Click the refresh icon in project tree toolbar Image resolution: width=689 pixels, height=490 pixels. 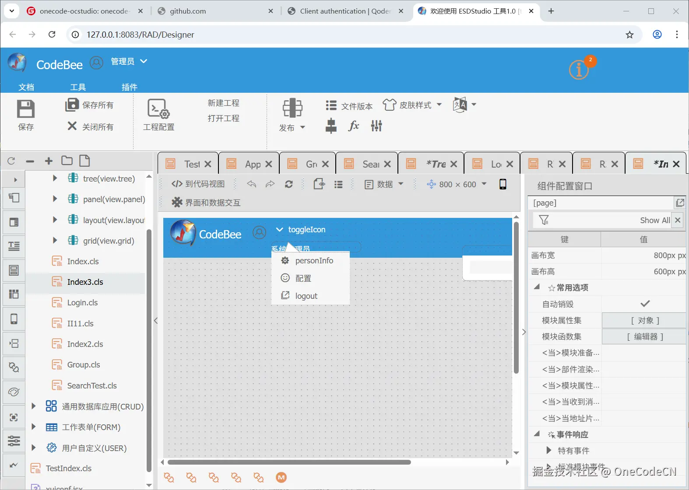pyautogui.click(x=11, y=161)
